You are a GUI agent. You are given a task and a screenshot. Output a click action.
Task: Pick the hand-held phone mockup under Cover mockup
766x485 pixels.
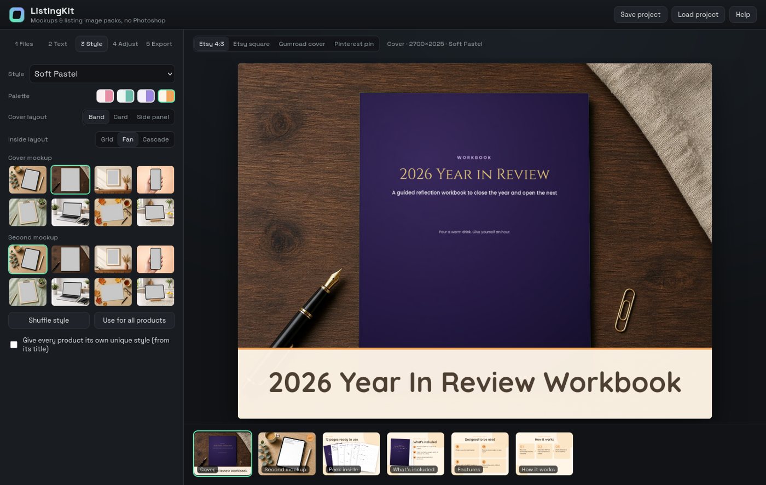click(155, 180)
